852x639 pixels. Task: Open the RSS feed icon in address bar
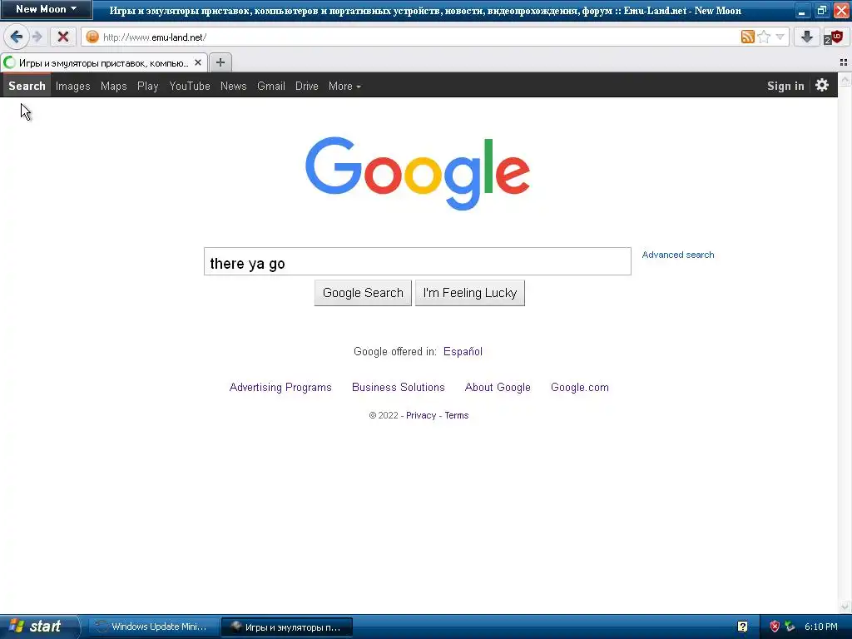(x=748, y=37)
